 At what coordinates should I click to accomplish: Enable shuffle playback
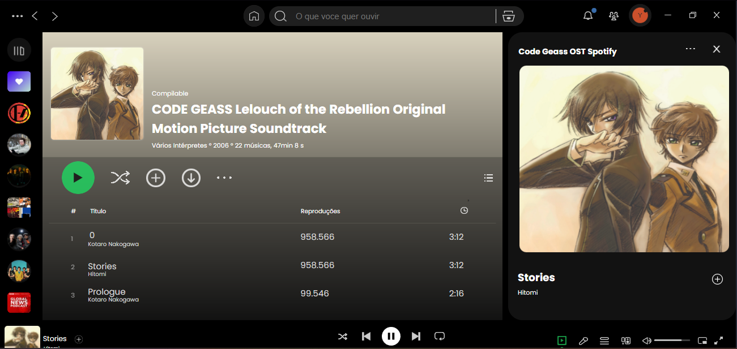click(x=343, y=336)
